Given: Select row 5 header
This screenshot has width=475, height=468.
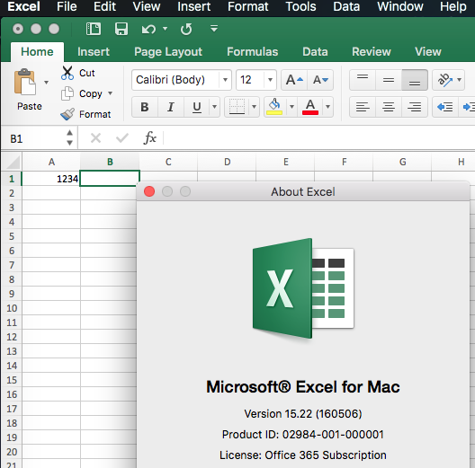Looking at the screenshot, I should pyautogui.click(x=12, y=236).
